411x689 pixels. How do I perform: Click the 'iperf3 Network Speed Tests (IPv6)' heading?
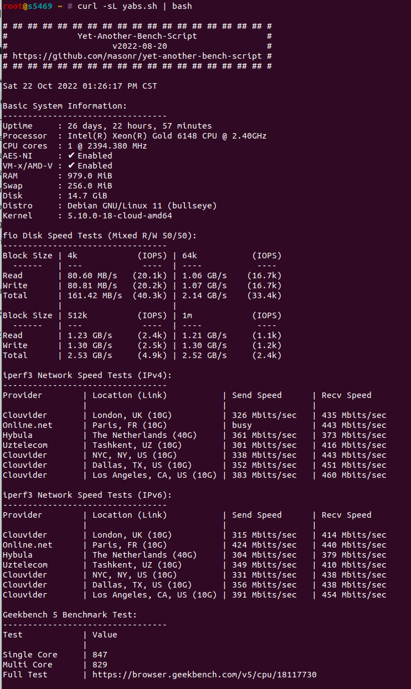click(87, 495)
